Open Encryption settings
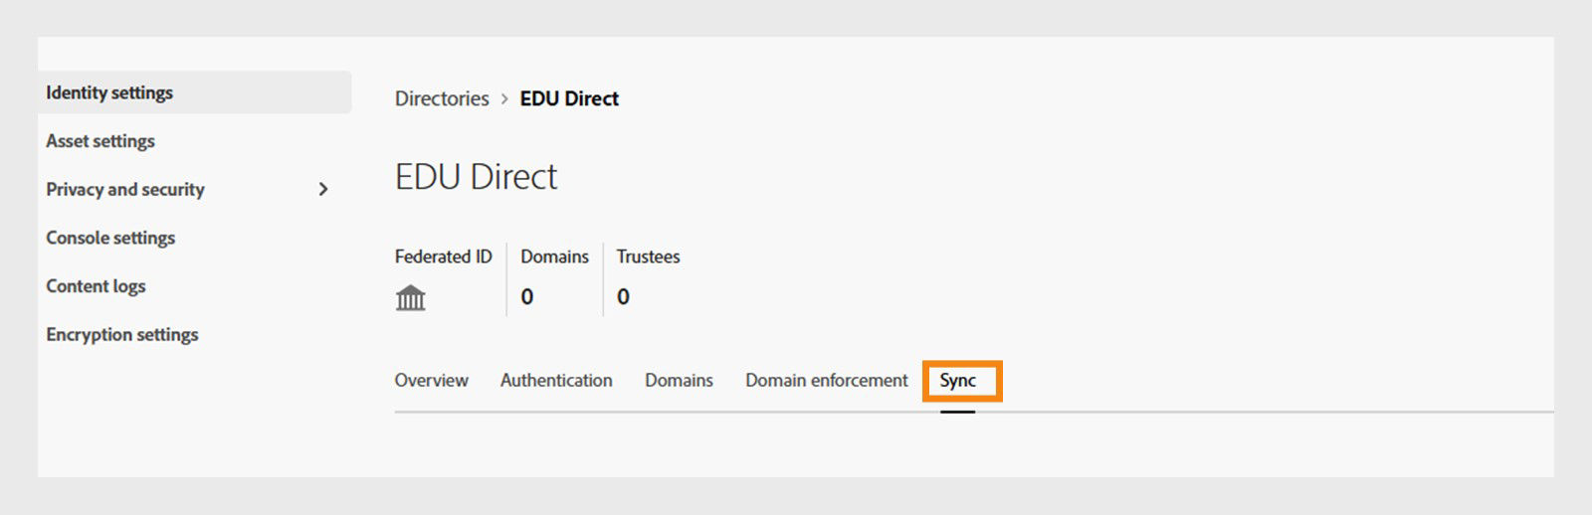The width and height of the screenshot is (1592, 515). tap(122, 335)
